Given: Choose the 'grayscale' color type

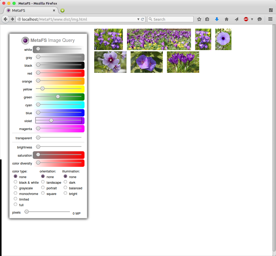Looking at the screenshot, I should click(x=15, y=188).
